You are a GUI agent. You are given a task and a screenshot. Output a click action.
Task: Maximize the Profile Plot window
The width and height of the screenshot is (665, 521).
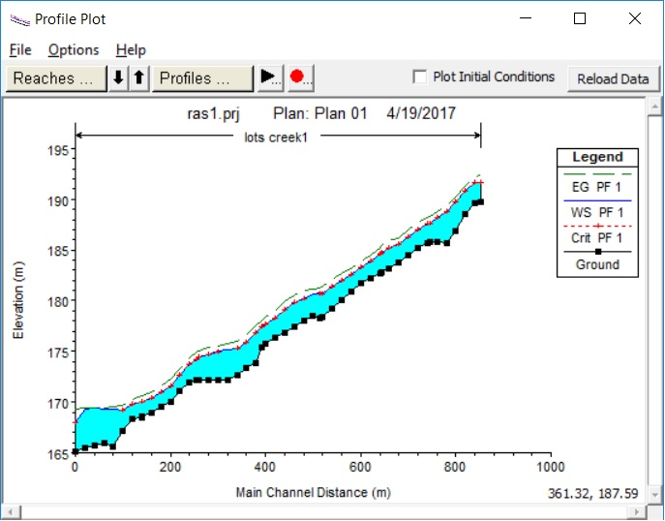click(580, 18)
